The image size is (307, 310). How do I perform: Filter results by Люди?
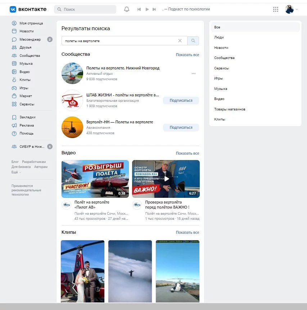click(219, 37)
